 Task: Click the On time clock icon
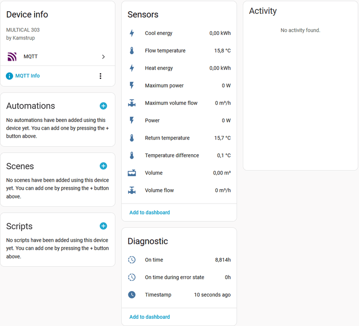[132, 260]
